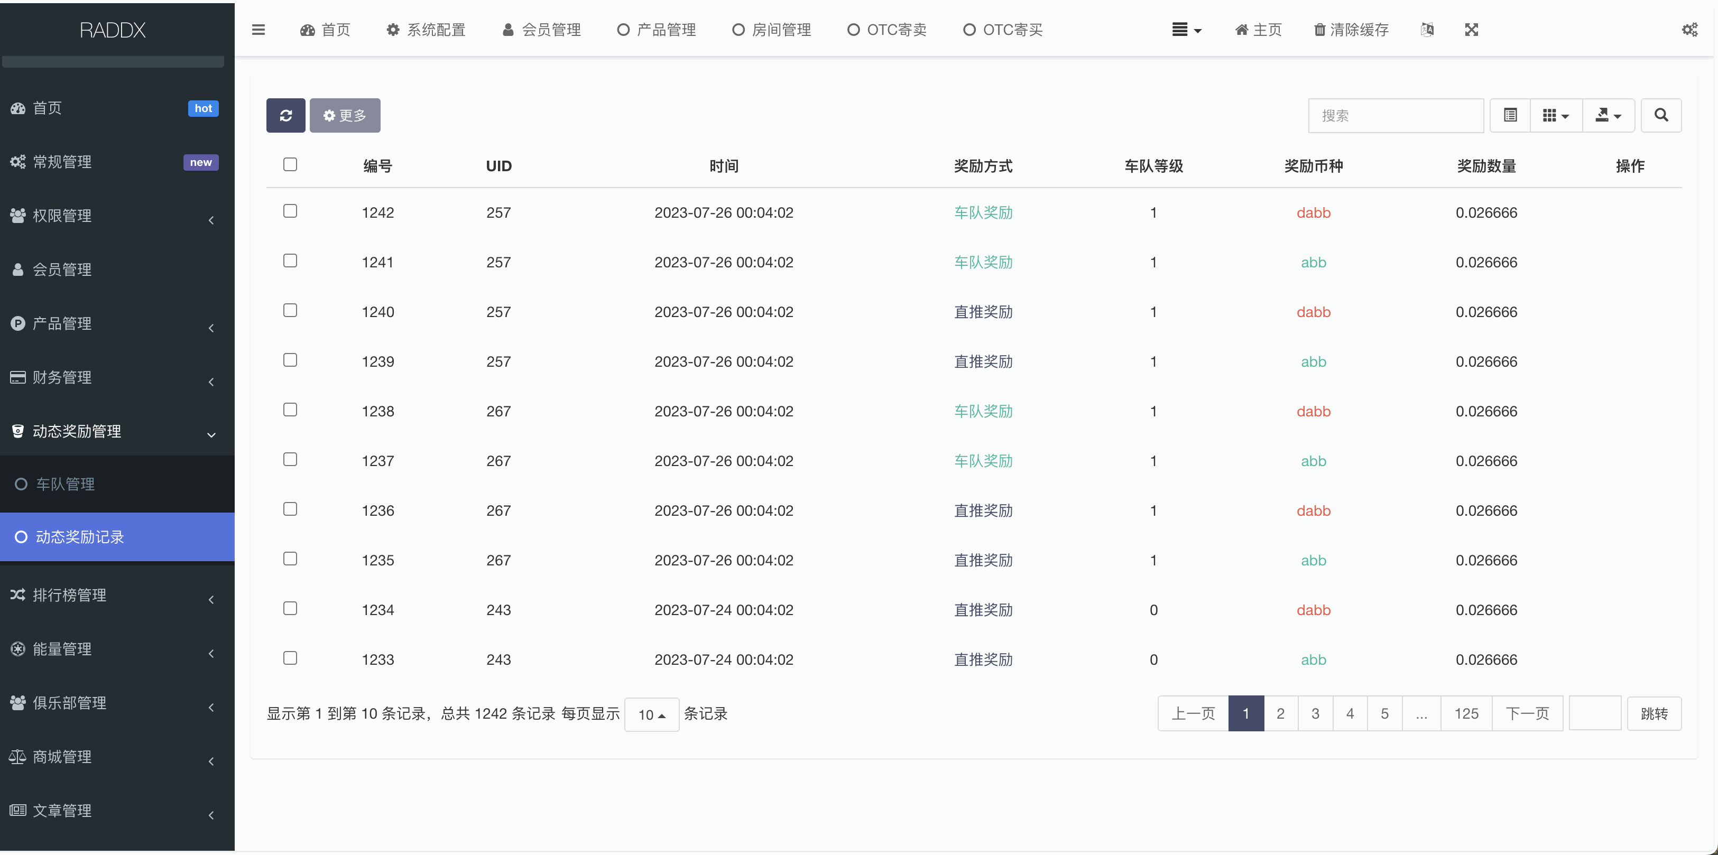Open the columns visibility dropdown
1718x855 pixels.
1556,115
